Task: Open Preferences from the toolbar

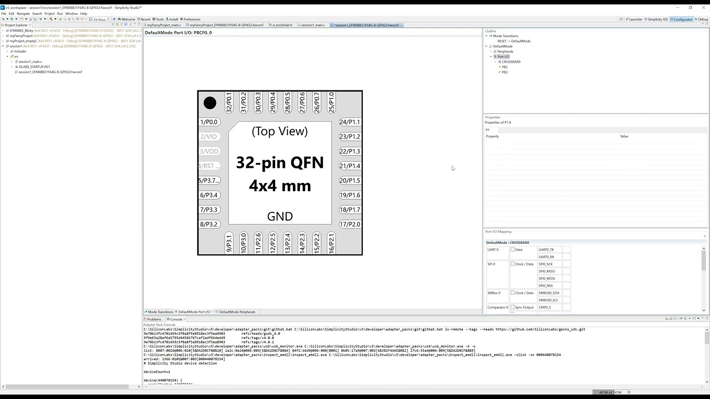Action: [x=190, y=19]
